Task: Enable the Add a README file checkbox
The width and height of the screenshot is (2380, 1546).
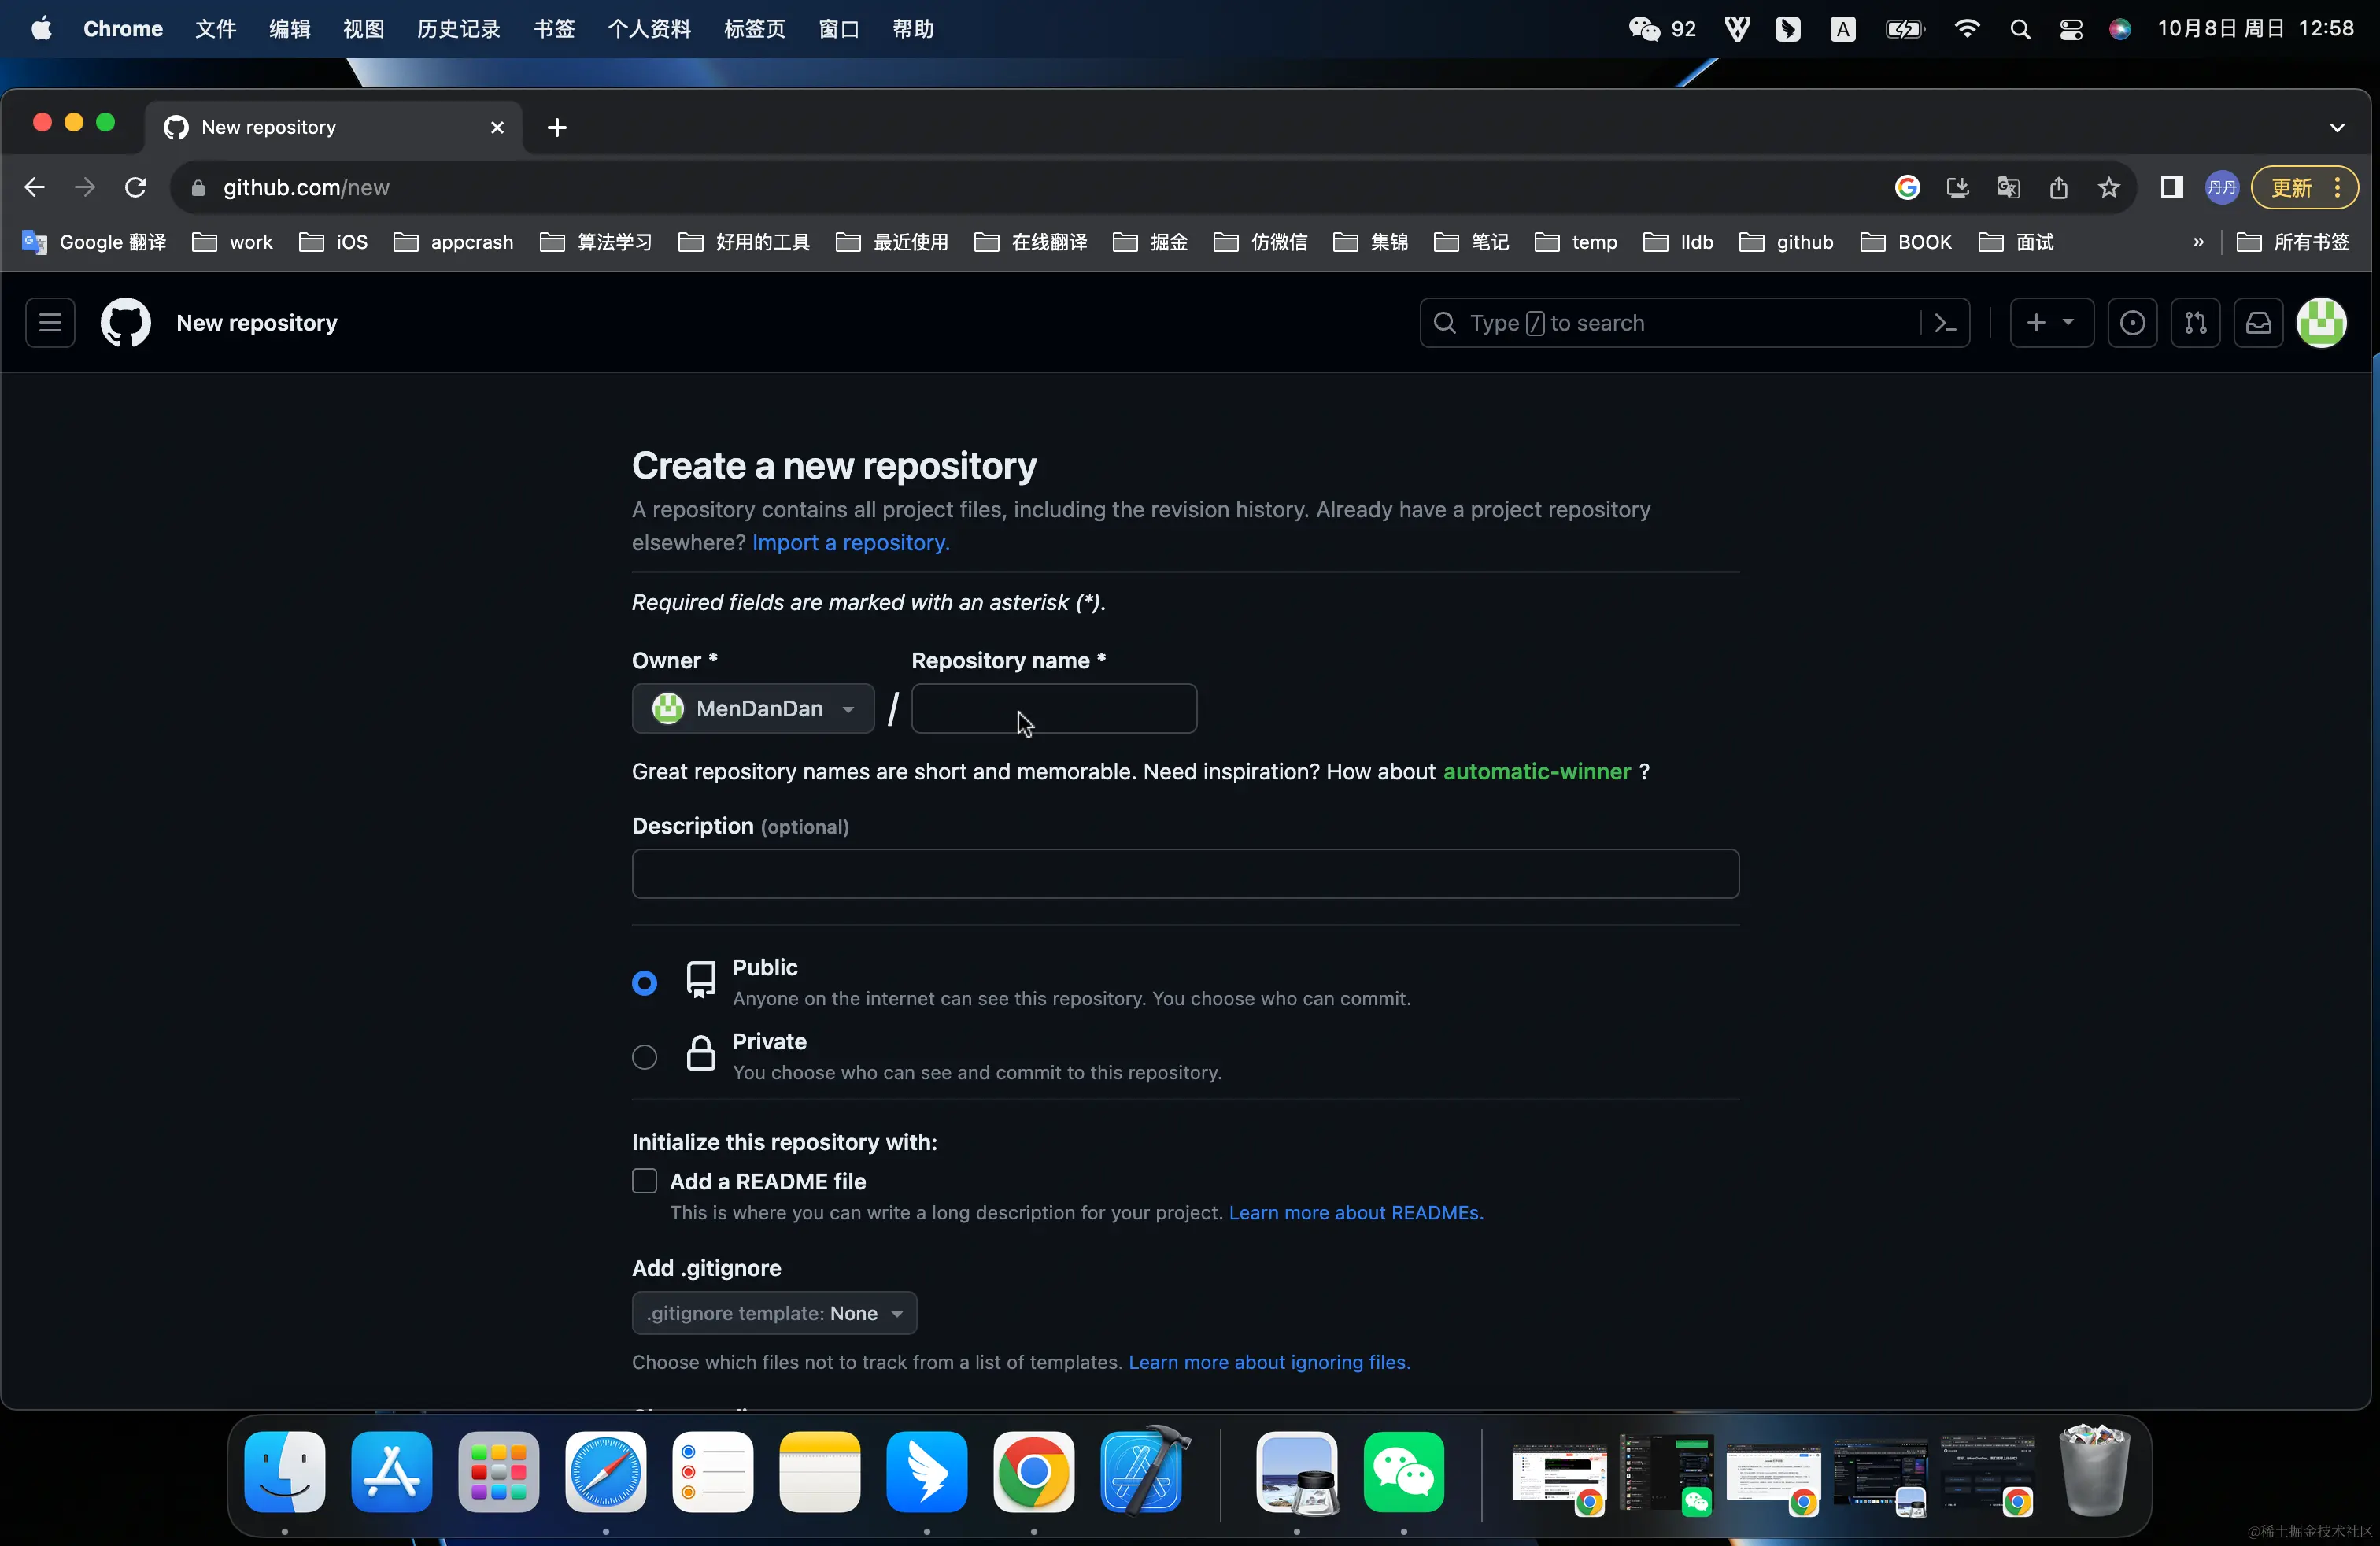Action: 645,1181
